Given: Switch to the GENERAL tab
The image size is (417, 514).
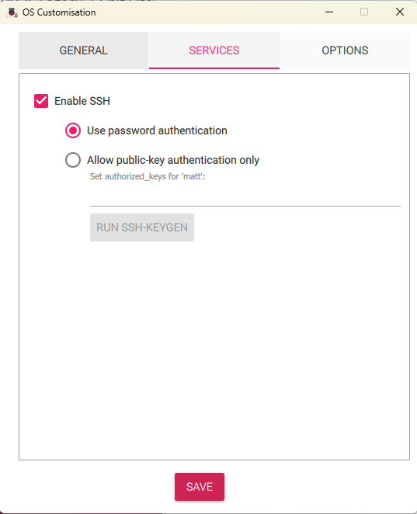Looking at the screenshot, I should pyautogui.click(x=83, y=50).
